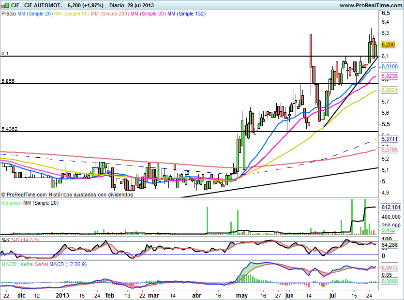The image size is (404, 300).
Task: Select the yellow MM (Simple 50) label
Action: (72, 14)
